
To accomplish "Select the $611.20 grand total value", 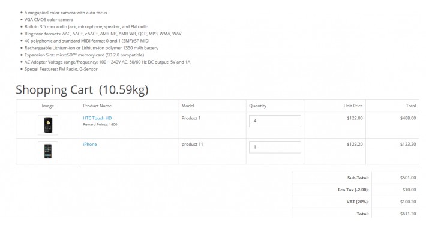I will point(408,214).
